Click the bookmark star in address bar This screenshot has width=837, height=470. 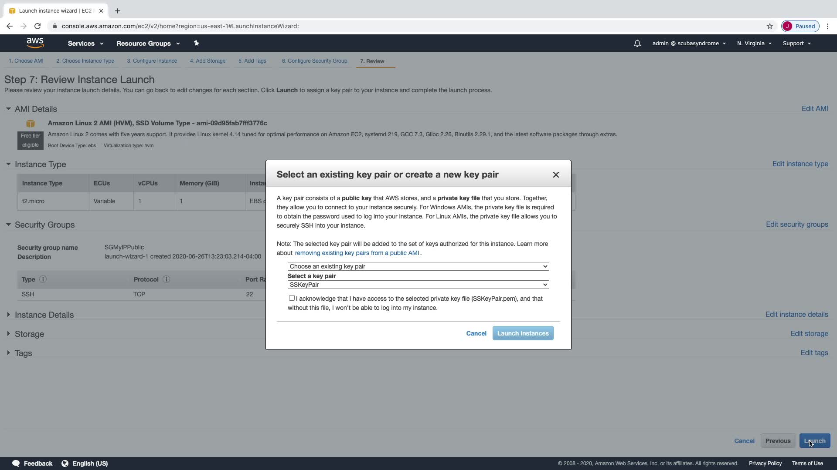coord(770,26)
